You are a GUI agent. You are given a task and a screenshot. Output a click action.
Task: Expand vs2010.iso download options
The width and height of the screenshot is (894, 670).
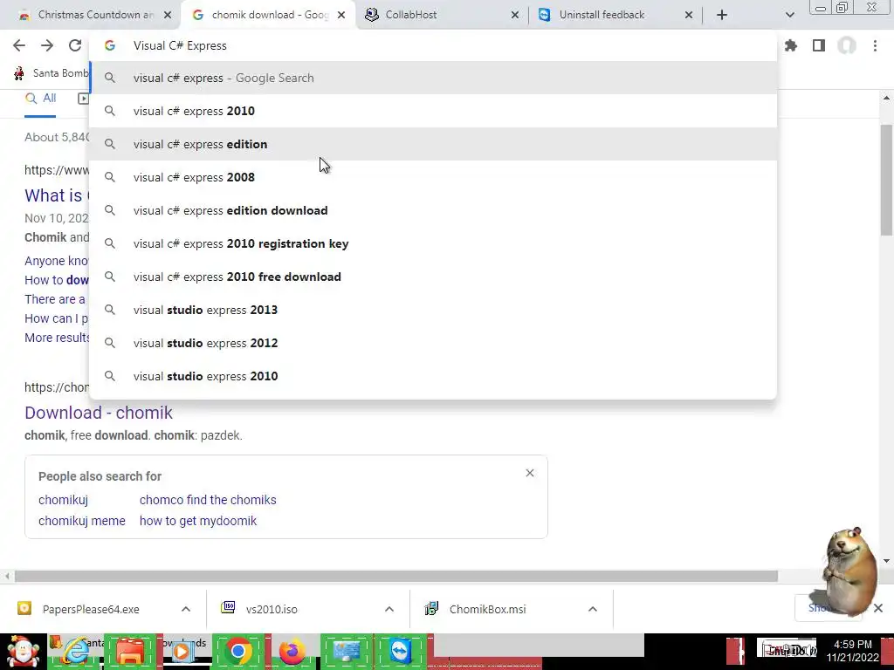389,609
